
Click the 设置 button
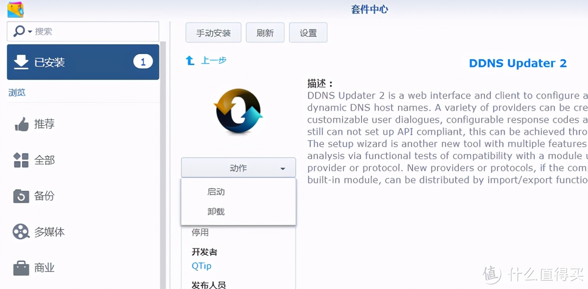point(308,32)
